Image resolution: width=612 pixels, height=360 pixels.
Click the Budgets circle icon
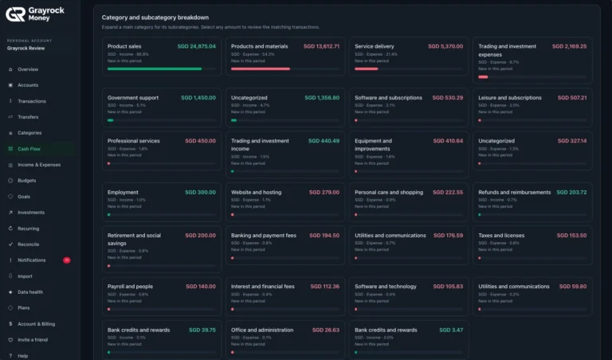[x=10, y=181]
